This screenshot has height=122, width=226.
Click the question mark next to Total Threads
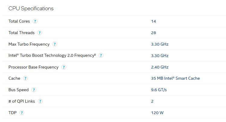pos(40,33)
